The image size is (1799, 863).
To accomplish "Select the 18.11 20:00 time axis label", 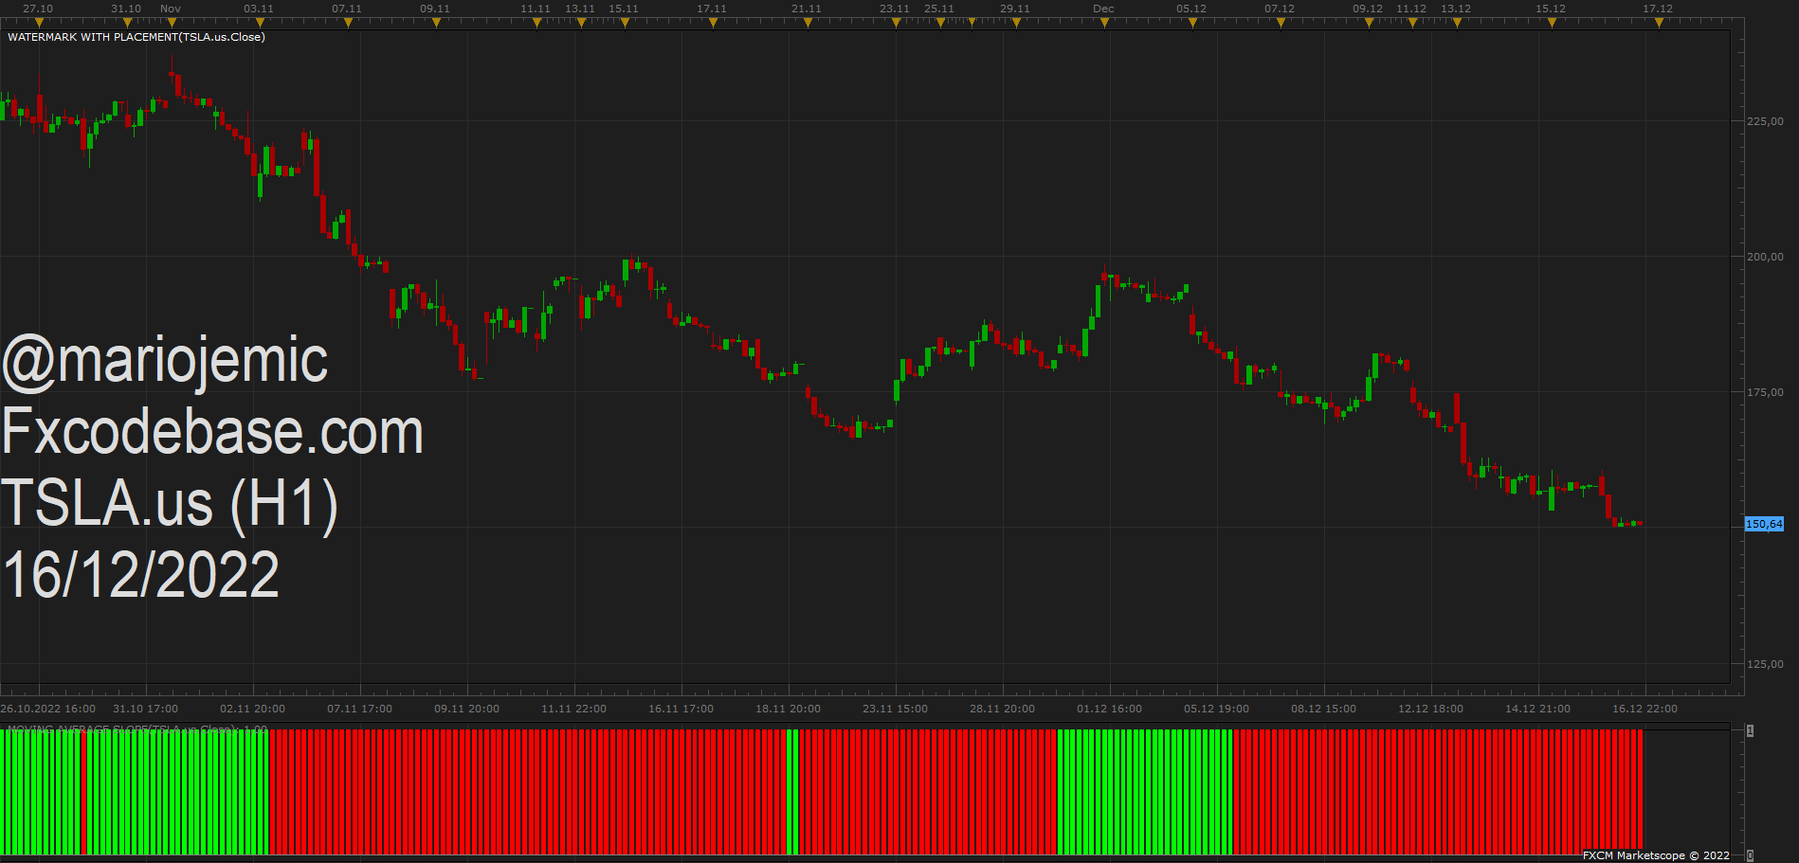I will click(x=788, y=709).
